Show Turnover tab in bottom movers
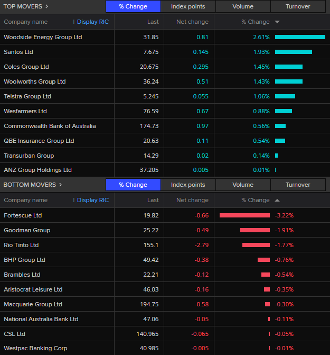The image size is (330, 355). coord(298,185)
